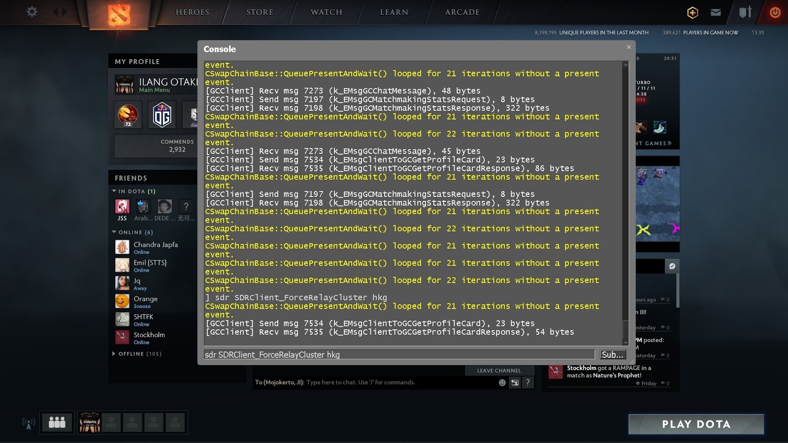The height and width of the screenshot is (443, 788).
Task: Click the comment count on the Friday post
Action: 665,383
